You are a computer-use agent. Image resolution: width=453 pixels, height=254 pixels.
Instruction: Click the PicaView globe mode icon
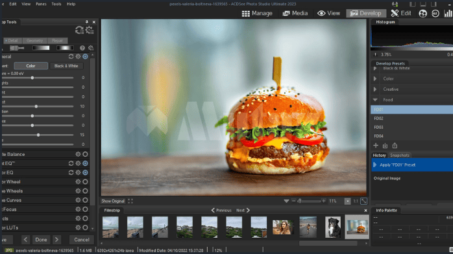point(422,13)
